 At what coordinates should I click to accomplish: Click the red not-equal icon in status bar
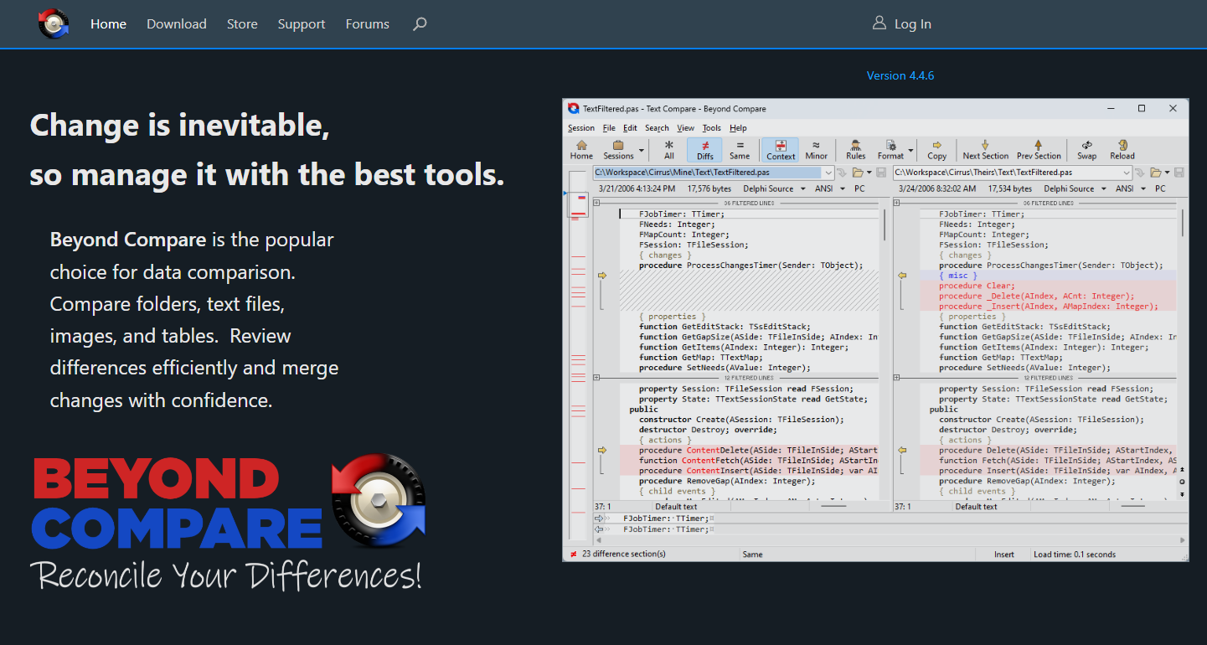(x=573, y=555)
